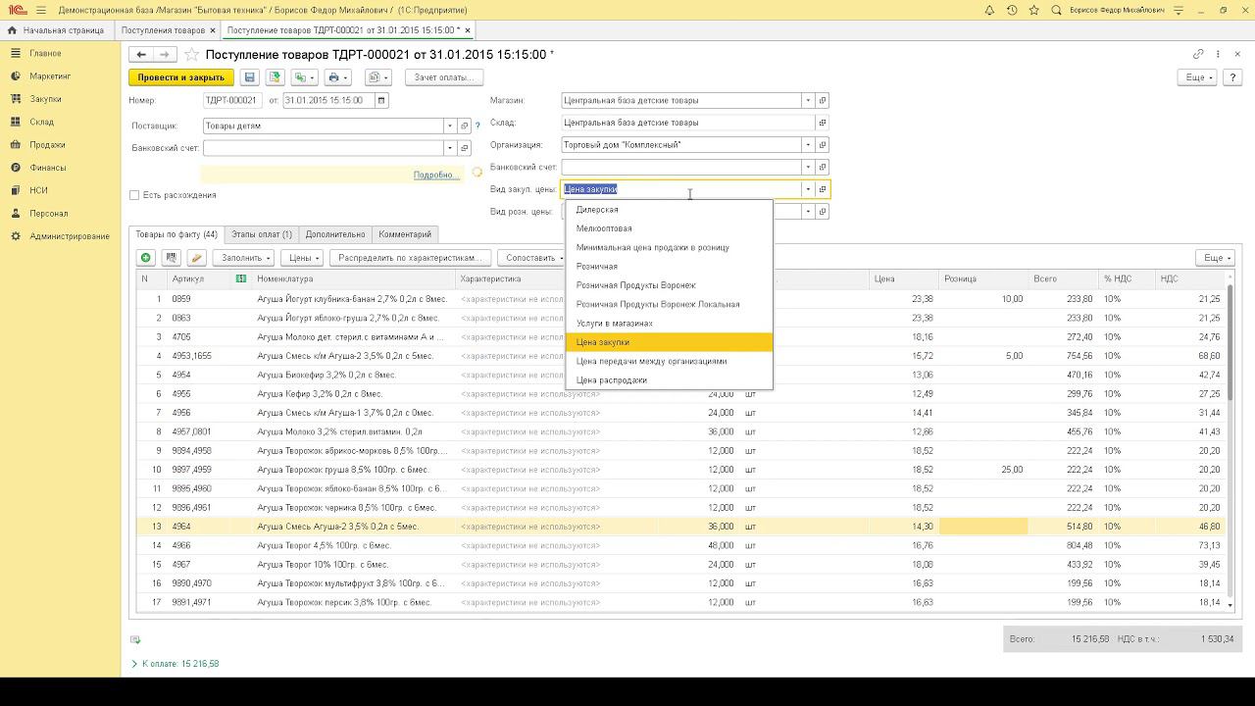
Task: Open the form's three-dot options menu
Action: tap(1218, 54)
